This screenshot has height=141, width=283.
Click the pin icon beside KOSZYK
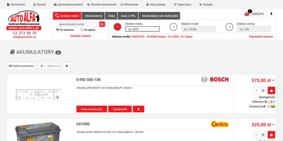[x=271, y=14]
